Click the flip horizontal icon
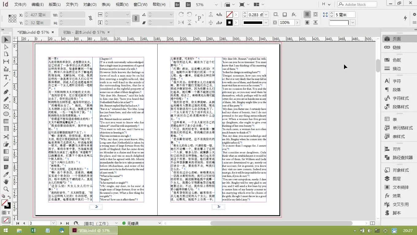Screen dimensions: 417x235 pyautogui.click(x=181, y=23)
